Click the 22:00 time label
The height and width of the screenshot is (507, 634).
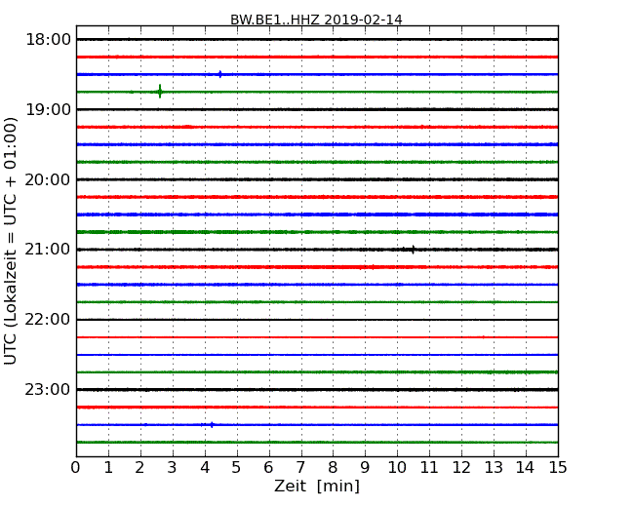pyautogui.click(x=48, y=320)
